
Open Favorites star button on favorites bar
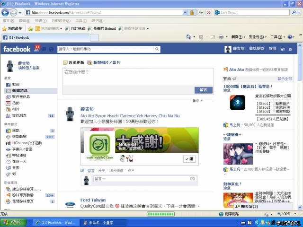tap(12, 29)
